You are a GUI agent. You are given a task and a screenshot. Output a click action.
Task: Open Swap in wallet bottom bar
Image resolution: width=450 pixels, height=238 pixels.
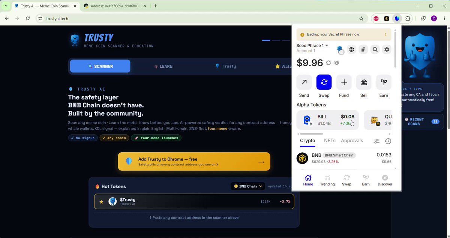pyautogui.click(x=346, y=180)
